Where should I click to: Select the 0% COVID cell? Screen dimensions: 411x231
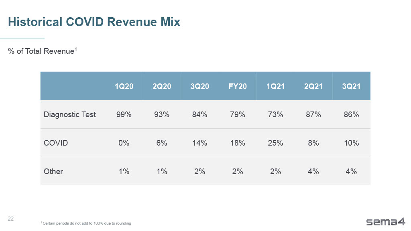click(124, 143)
